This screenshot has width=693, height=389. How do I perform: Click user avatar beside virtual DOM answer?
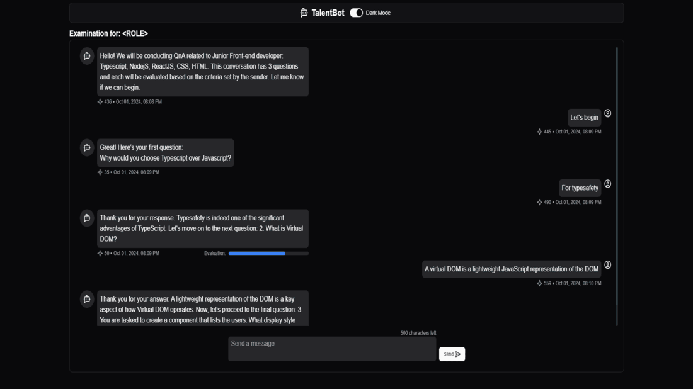[608, 265]
